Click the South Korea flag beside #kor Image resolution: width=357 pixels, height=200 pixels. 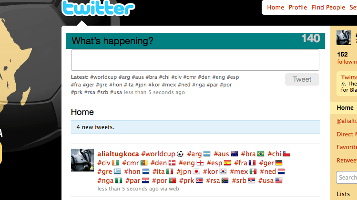point(223,171)
